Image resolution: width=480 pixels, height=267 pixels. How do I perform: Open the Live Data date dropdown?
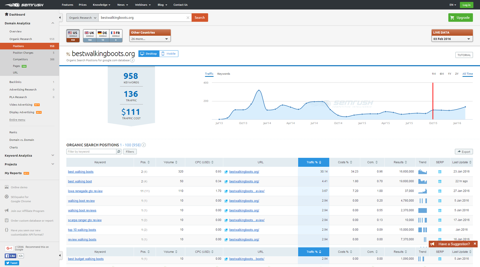coord(452,39)
